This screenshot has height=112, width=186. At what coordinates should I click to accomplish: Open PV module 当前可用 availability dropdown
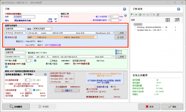(x=15, y=29)
